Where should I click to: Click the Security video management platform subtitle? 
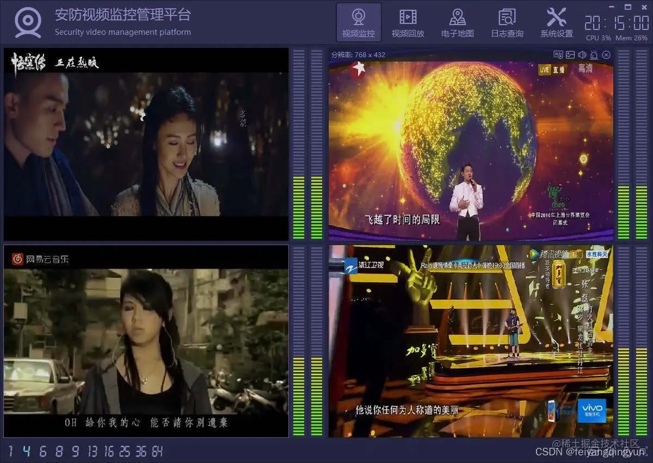(123, 32)
